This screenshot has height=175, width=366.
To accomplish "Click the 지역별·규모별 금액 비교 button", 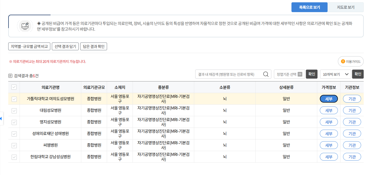I will pos(29,47).
